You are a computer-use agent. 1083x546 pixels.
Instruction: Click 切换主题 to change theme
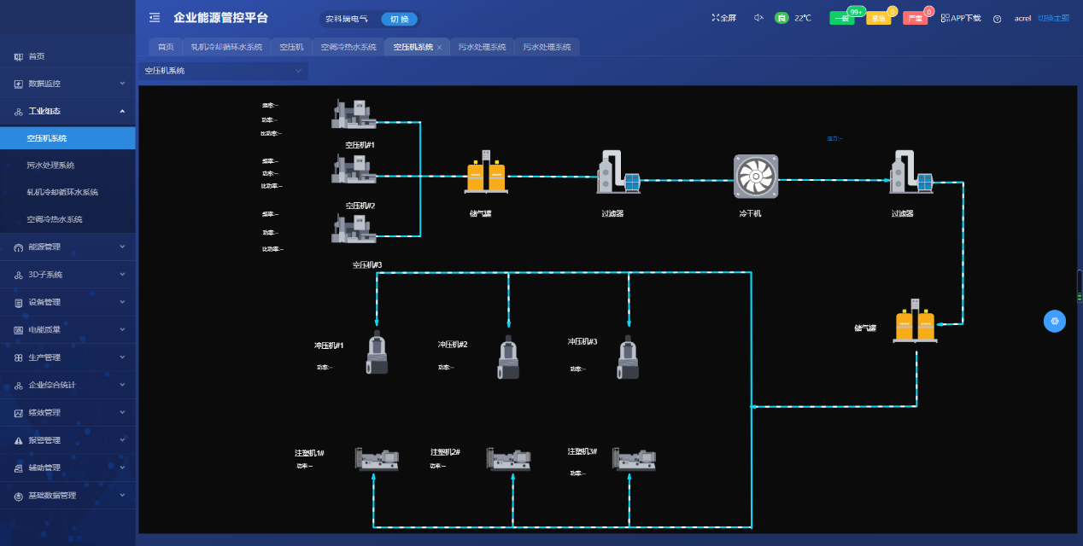tap(1053, 18)
